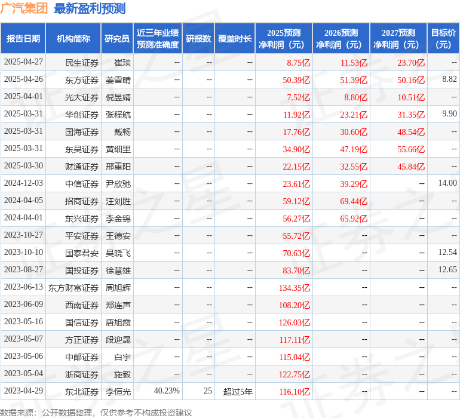460x418 pixels.
Task: Click the 机构简称 column header
Action: click(73, 39)
